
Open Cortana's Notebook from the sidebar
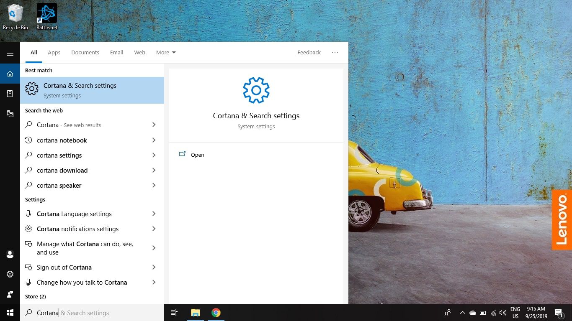click(10, 94)
